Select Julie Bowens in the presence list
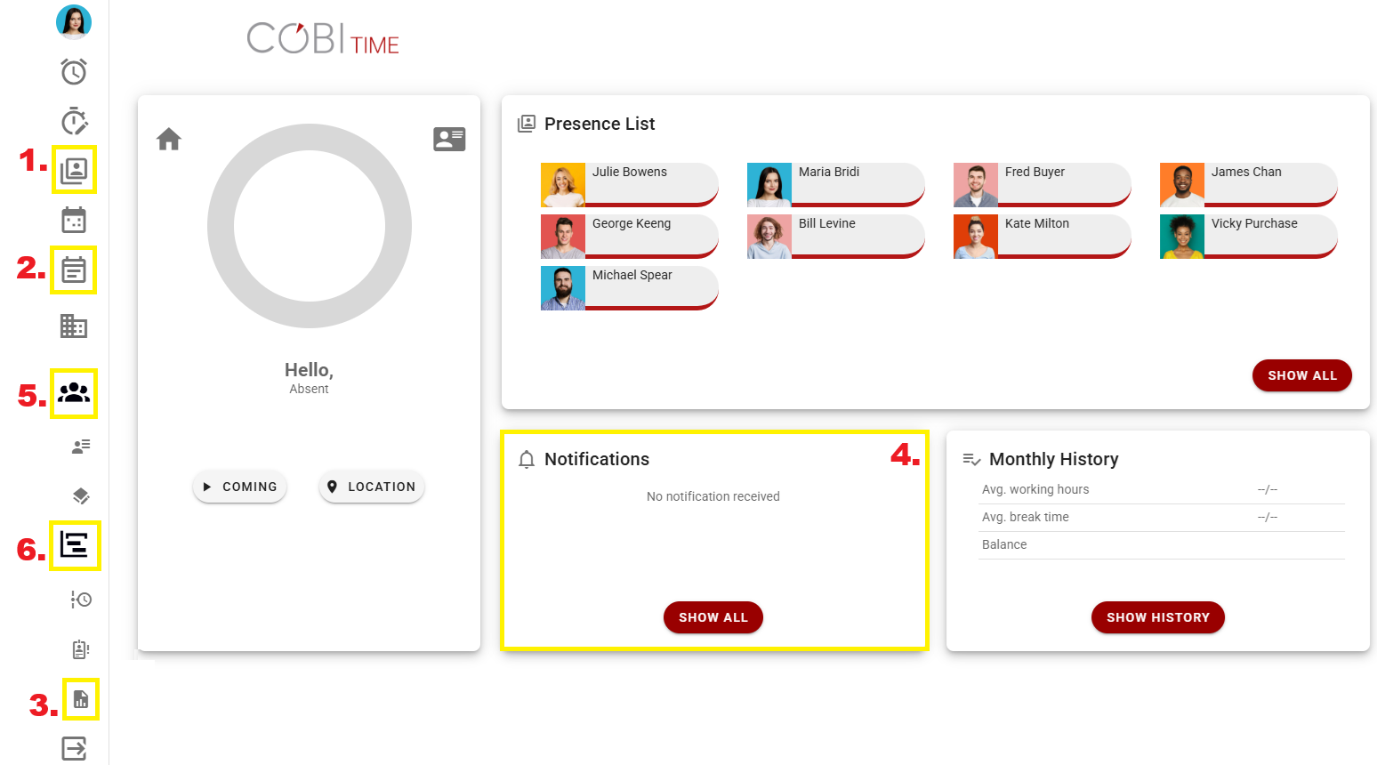1377x765 pixels. 629,185
